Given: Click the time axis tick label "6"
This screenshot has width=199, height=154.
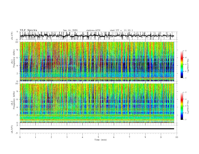Looking at the screenshot, I should [x=114, y=137].
